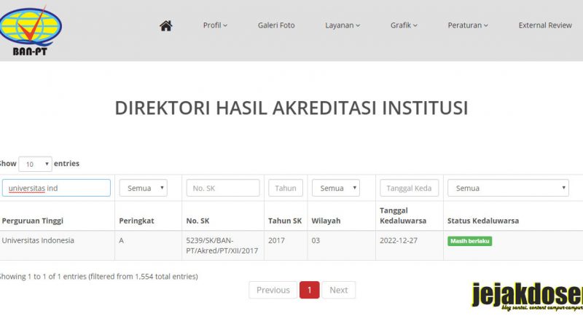Click the Previous pagination button
The height and width of the screenshot is (324, 583).
click(273, 290)
